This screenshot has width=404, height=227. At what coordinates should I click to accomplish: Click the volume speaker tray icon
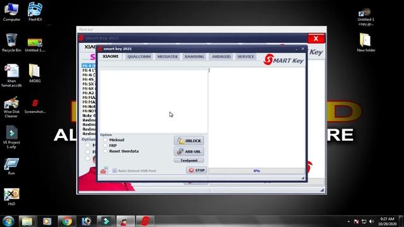click(371, 221)
